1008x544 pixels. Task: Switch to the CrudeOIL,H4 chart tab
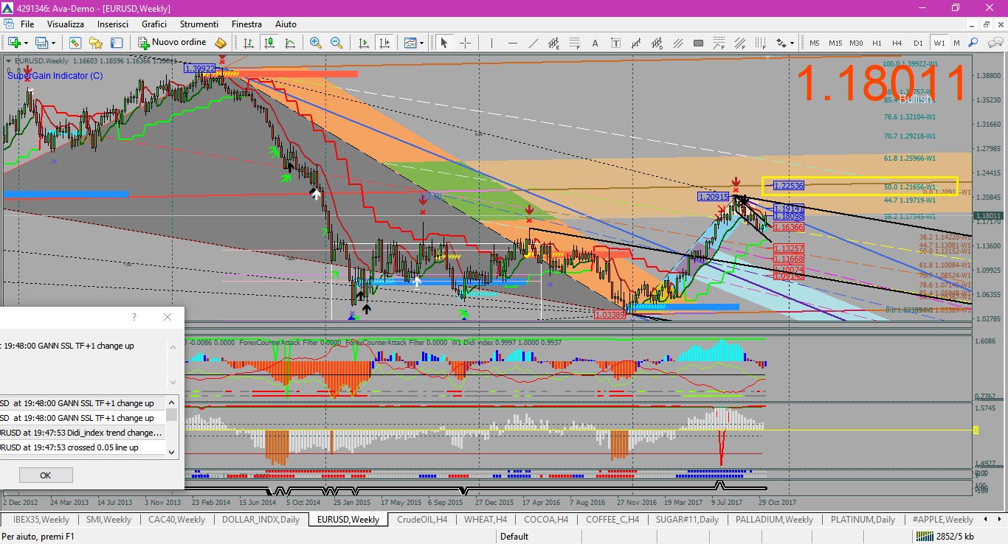point(422,519)
